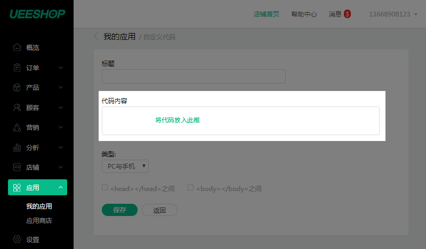Open the 概览 house icon
Screen dimensions: 426x249
coord(17,47)
